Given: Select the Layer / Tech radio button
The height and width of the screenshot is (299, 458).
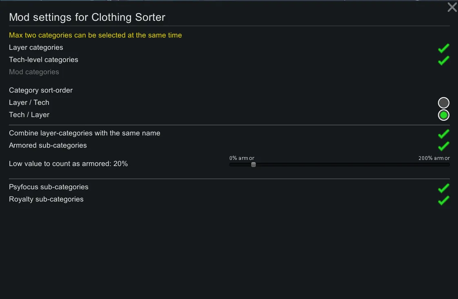Looking at the screenshot, I should 444,103.
